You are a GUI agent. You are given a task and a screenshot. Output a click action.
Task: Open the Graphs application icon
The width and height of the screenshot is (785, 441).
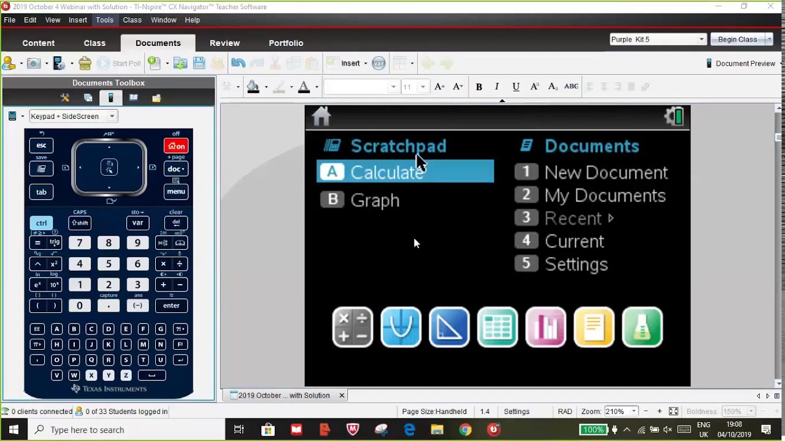tap(401, 327)
